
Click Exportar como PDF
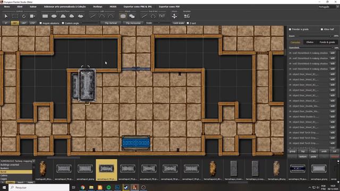point(169,7)
